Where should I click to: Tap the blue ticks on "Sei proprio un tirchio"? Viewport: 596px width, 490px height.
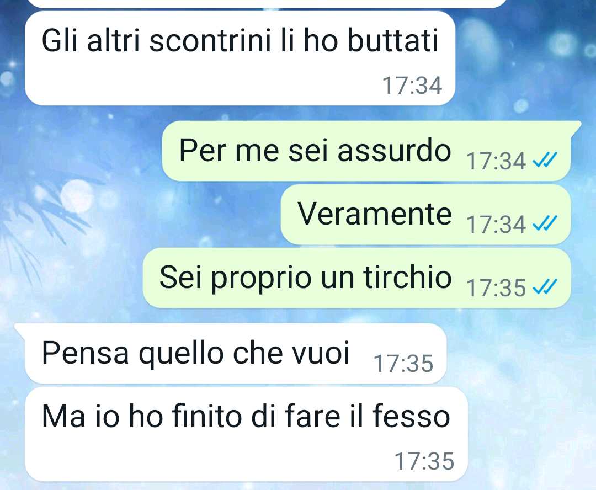(545, 287)
